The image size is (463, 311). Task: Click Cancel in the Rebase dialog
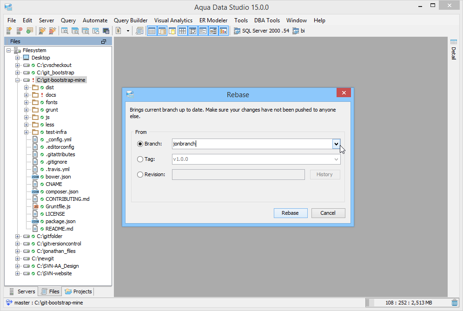[x=328, y=213]
